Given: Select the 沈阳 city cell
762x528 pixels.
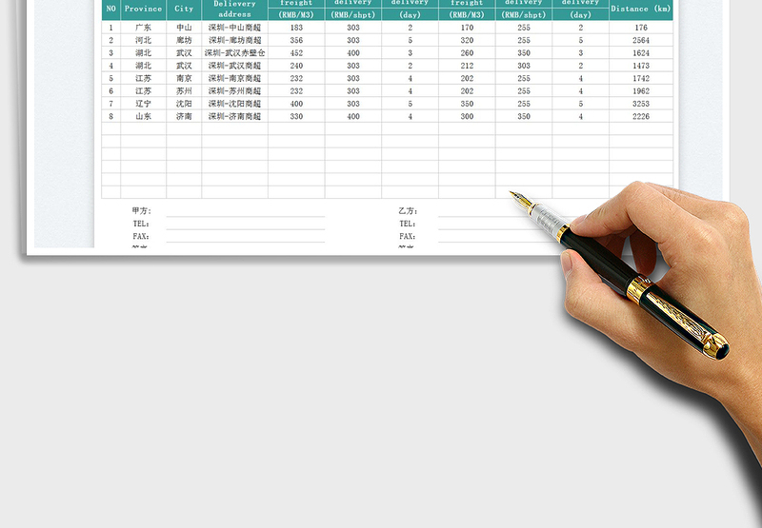Looking at the screenshot, I should coord(184,103).
